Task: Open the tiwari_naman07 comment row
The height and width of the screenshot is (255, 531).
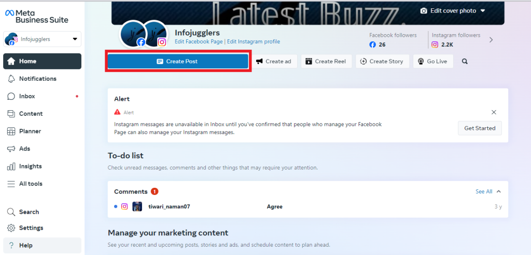Action: pyautogui.click(x=308, y=207)
